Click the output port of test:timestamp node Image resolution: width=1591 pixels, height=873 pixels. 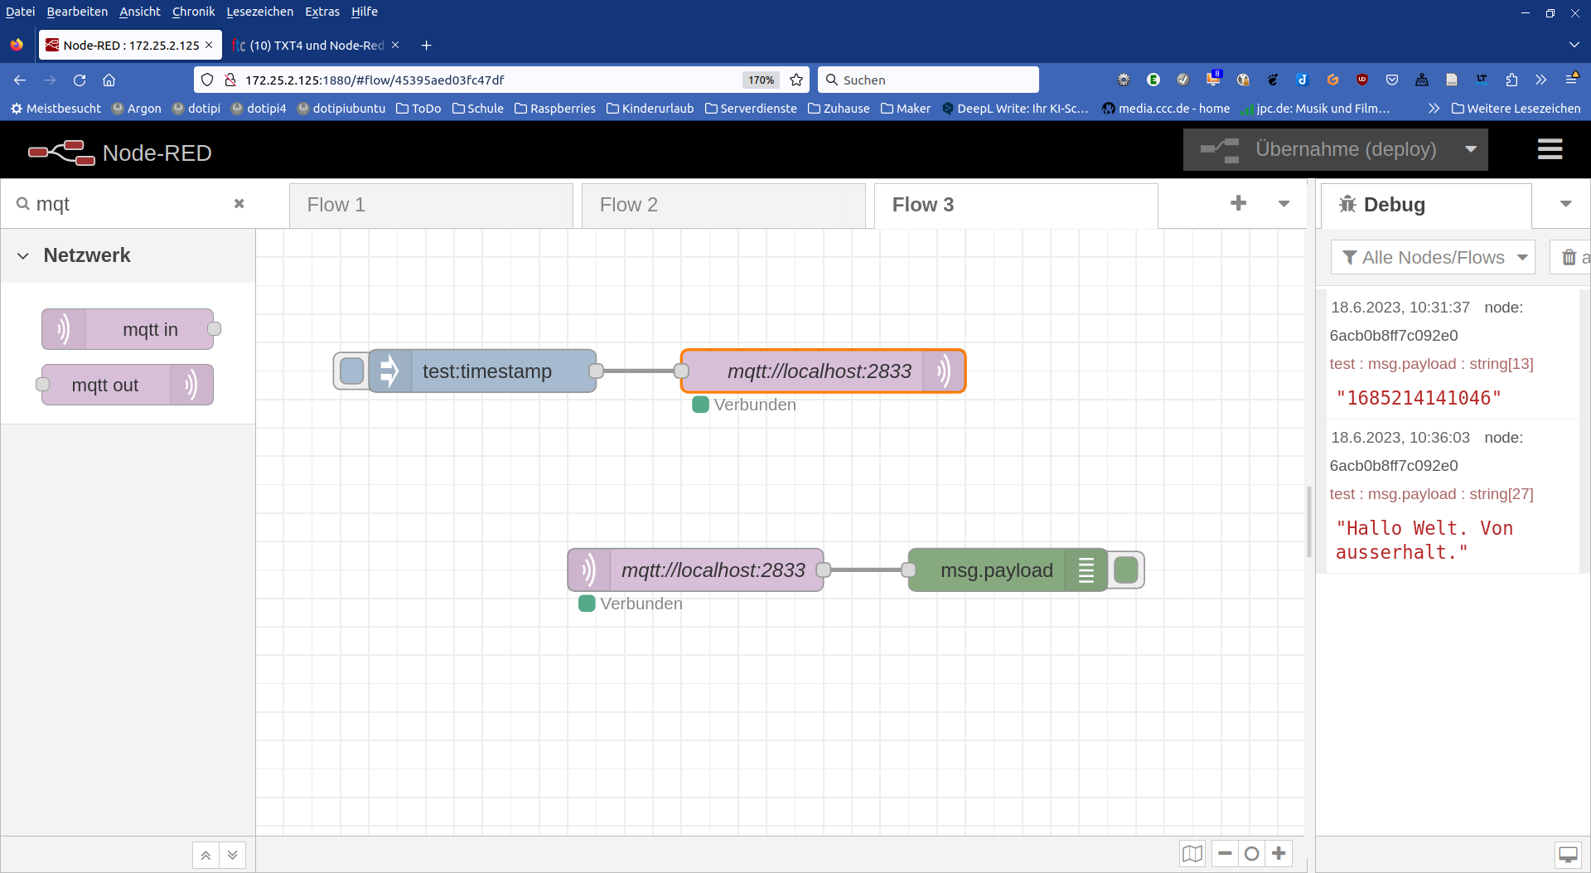(x=596, y=371)
